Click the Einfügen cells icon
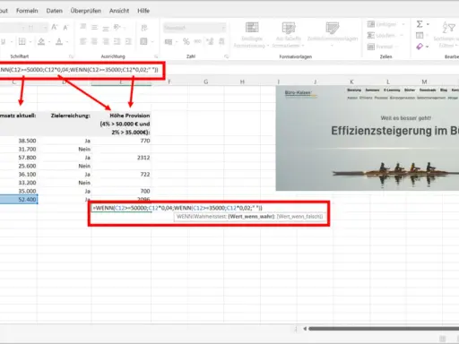Viewport: 459px width, 344px height. 371,24
